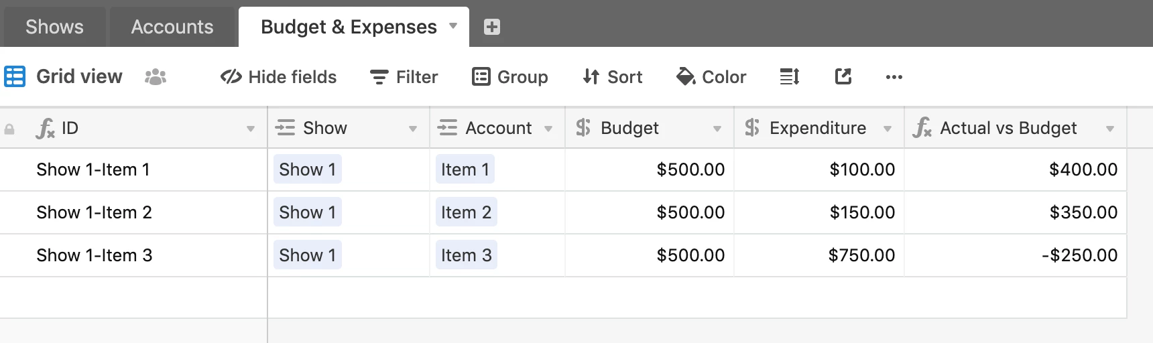The width and height of the screenshot is (1153, 343).
Task: Select the Item 3 linked record chip
Action: tap(467, 255)
